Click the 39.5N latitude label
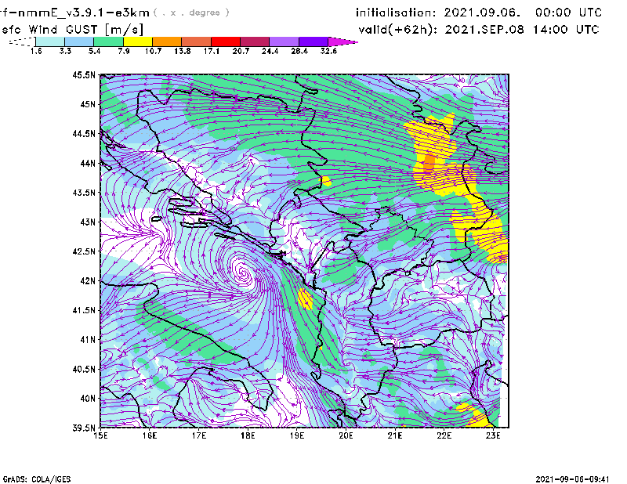627x484 pixels. tap(85, 428)
